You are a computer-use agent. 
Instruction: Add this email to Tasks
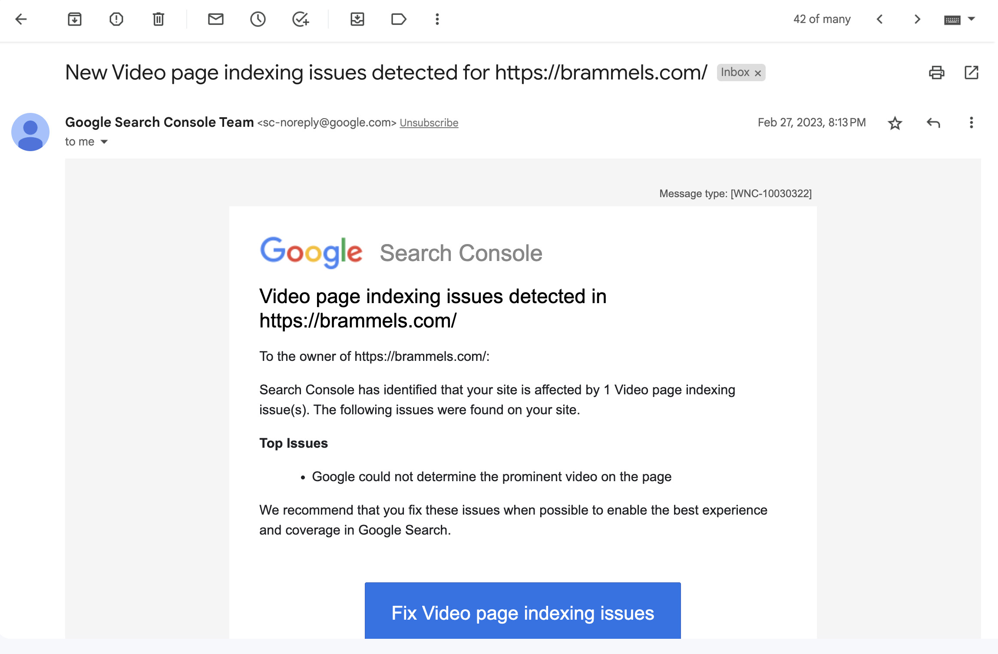300,19
